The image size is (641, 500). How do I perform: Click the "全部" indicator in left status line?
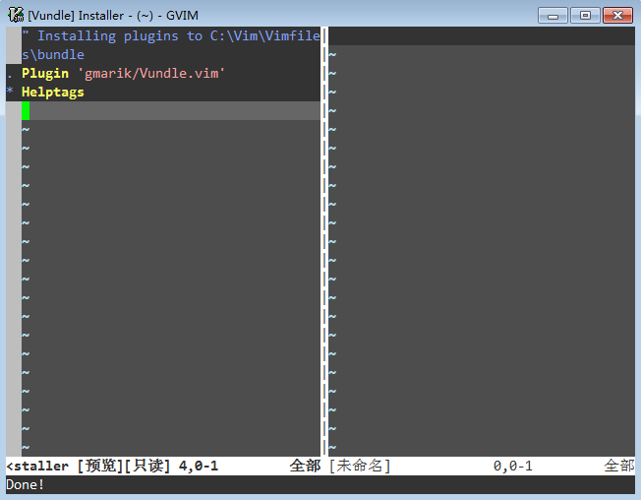(305, 466)
